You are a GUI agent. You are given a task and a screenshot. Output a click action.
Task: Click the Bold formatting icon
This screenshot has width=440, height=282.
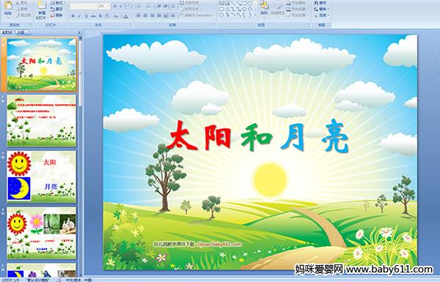coord(73,16)
